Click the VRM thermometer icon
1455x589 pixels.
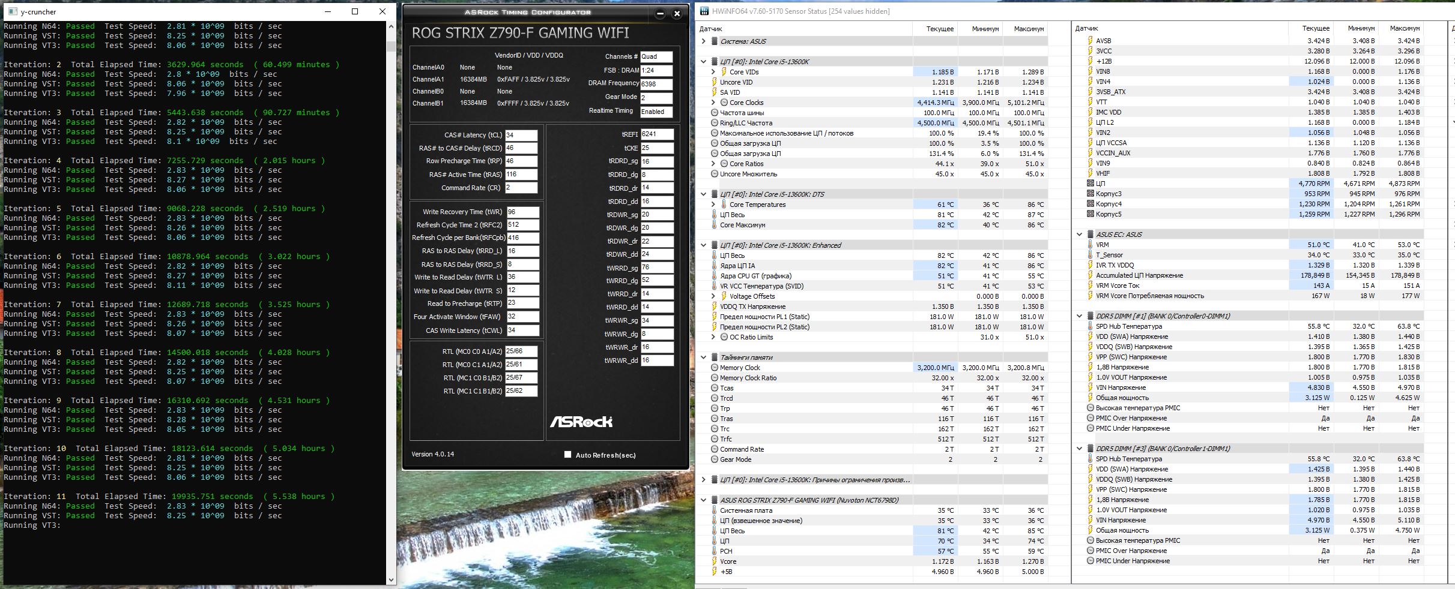[x=1090, y=245]
